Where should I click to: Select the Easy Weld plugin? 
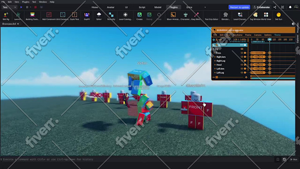click(x=196, y=16)
